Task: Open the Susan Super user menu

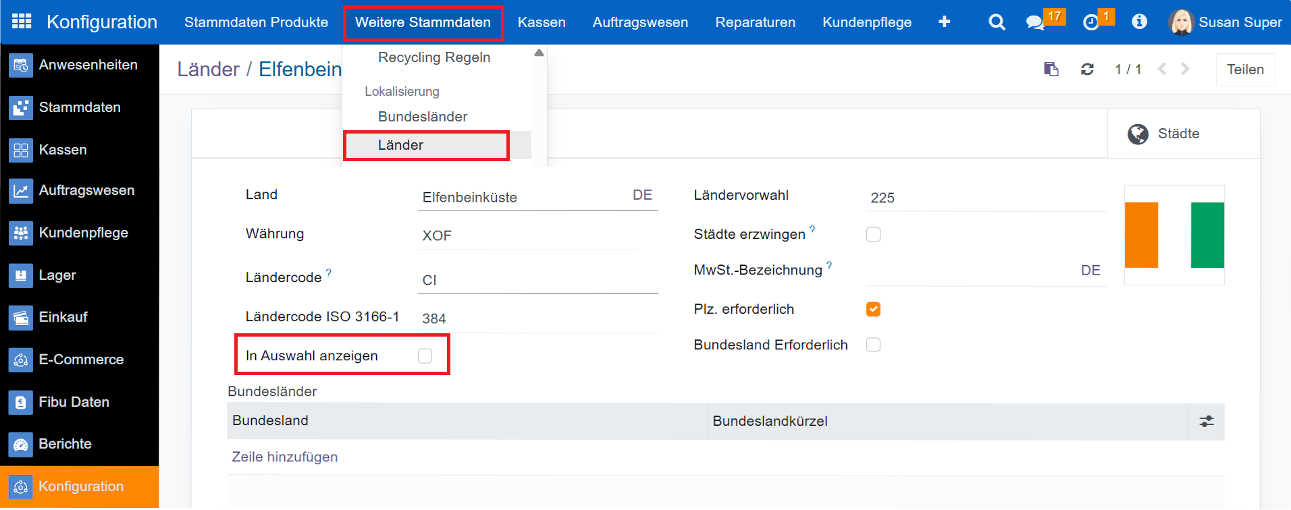Action: (x=1226, y=22)
